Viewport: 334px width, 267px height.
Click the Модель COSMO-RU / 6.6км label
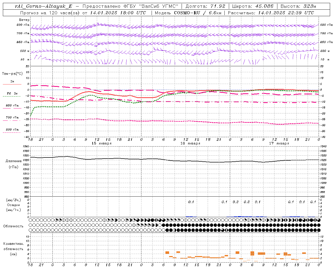pyautogui.click(x=188, y=13)
